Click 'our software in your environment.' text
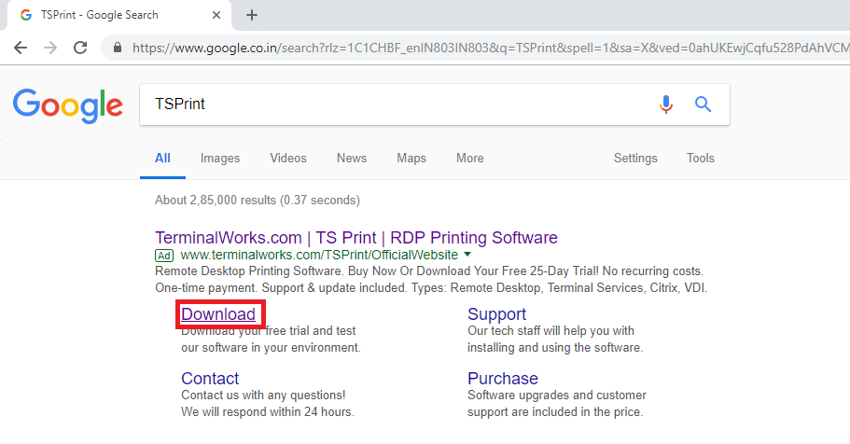Image resolution: width=850 pixels, height=444 pixels. [271, 348]
